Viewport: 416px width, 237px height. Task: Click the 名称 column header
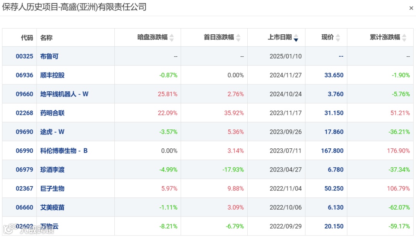[46, 38]
